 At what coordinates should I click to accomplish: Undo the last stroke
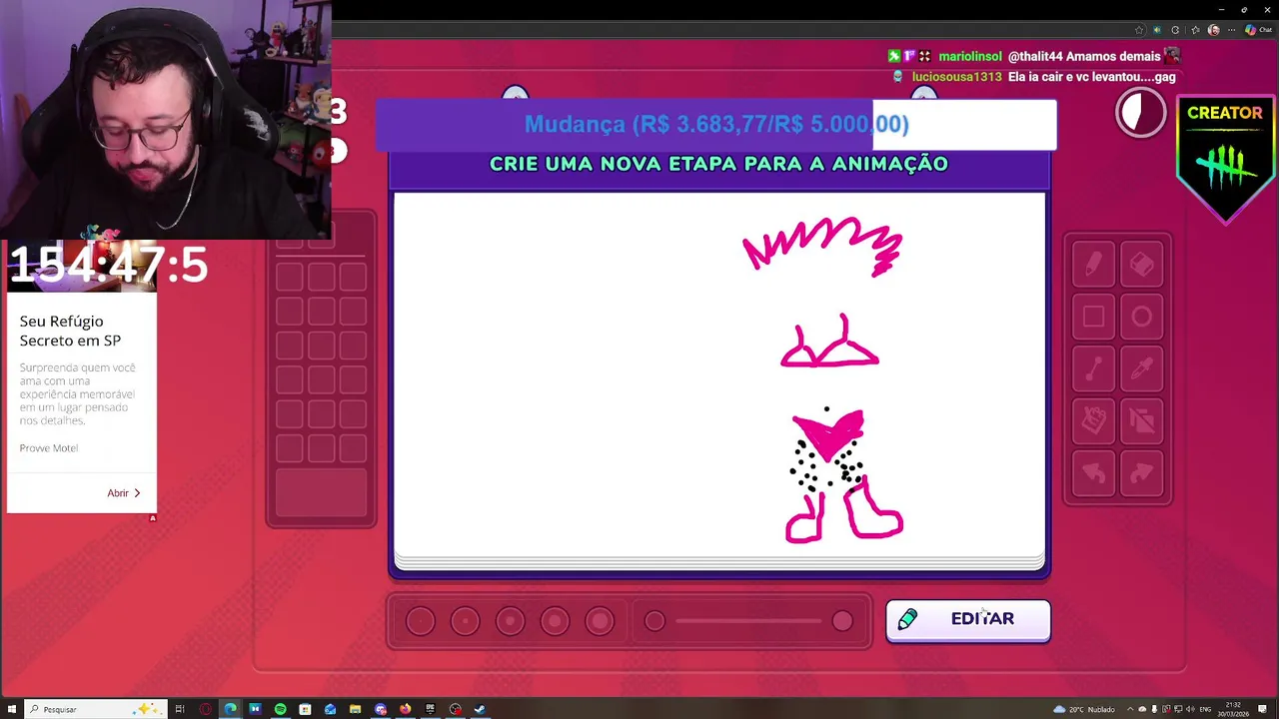tap(1093, 472)
